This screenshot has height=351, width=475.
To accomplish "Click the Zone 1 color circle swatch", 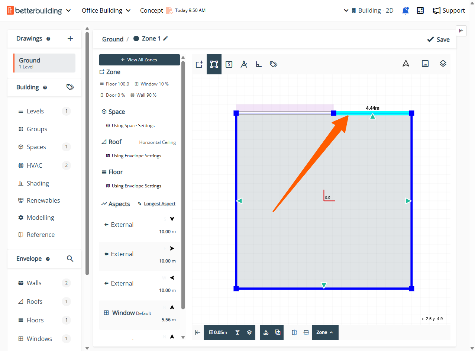I will point(136,38).
